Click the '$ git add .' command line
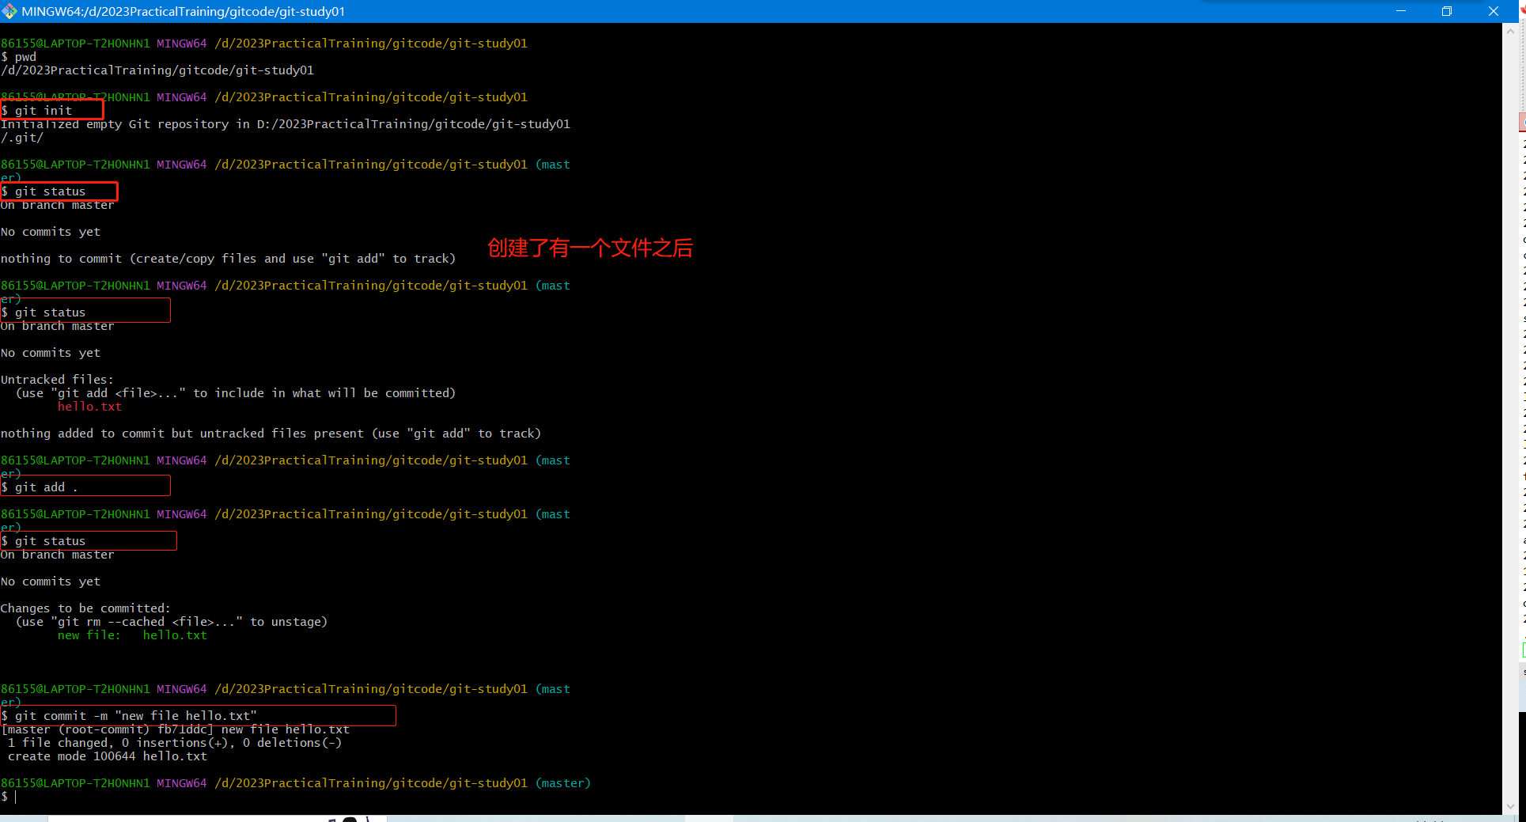This screenshot has height=822, width=1526. [x=40, y=487]
